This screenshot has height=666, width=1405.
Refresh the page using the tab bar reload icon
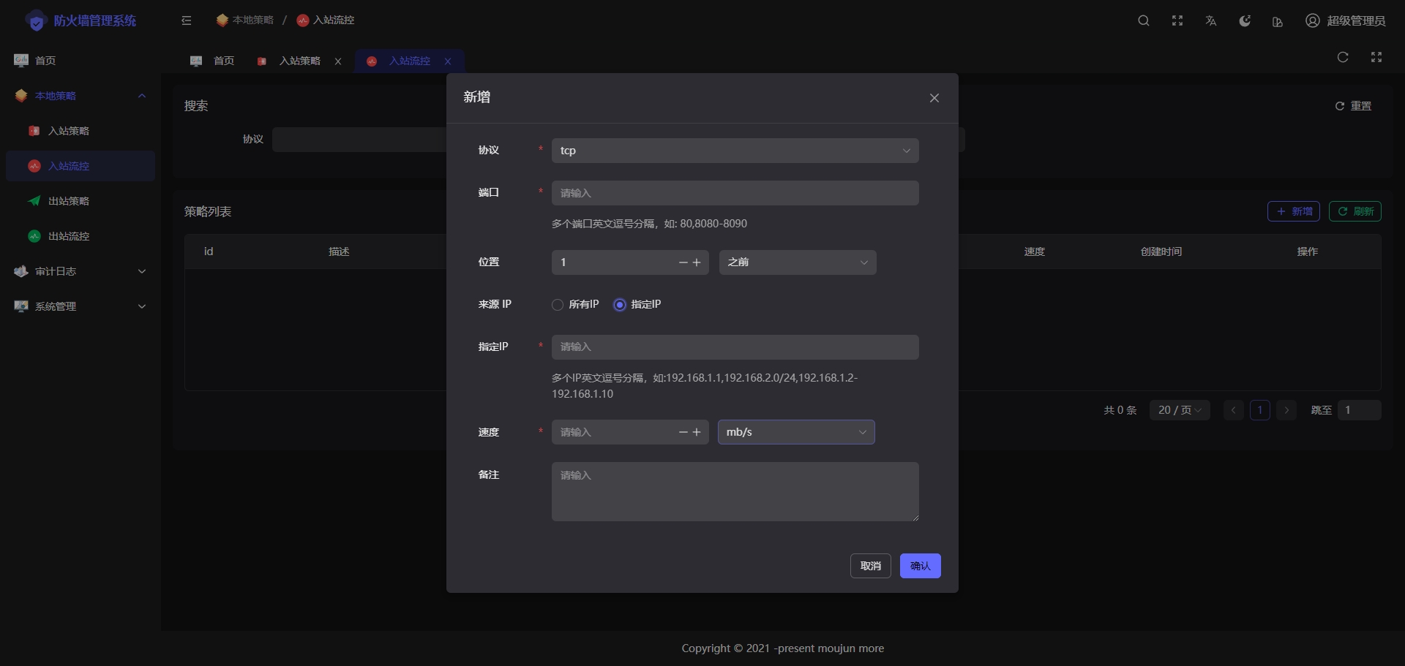point(1343,57)
